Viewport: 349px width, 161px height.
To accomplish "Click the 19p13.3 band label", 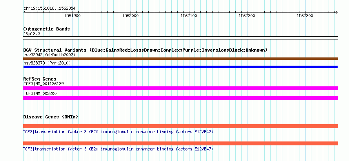I will click(x=32, y=34).
